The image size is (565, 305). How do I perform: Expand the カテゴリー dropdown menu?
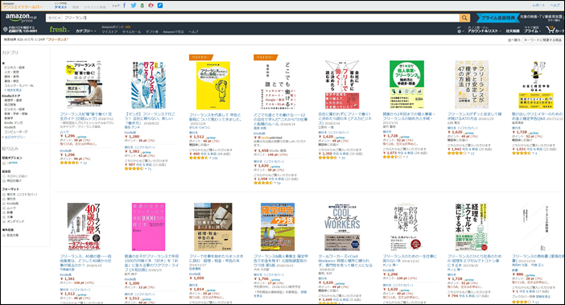86,31
